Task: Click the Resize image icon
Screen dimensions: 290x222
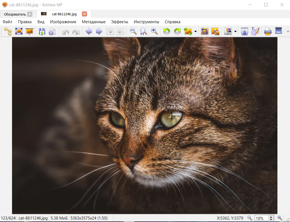Action: 215,31
